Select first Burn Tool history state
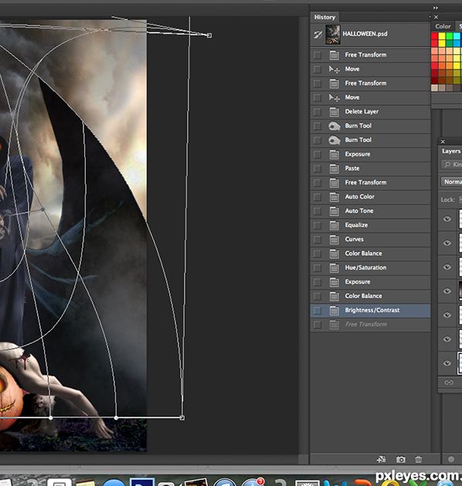 pyautogui.click(x=370, y=126)
